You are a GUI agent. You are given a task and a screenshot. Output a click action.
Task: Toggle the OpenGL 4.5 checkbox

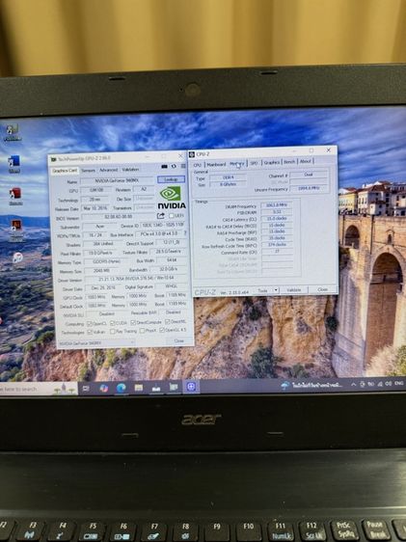[162, 330]
